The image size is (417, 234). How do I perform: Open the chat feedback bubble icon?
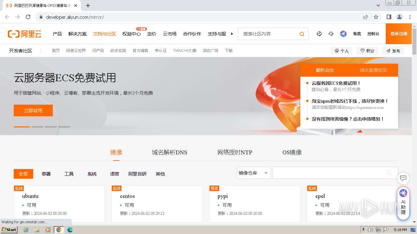pyautogui.click(x=403, y=178)
